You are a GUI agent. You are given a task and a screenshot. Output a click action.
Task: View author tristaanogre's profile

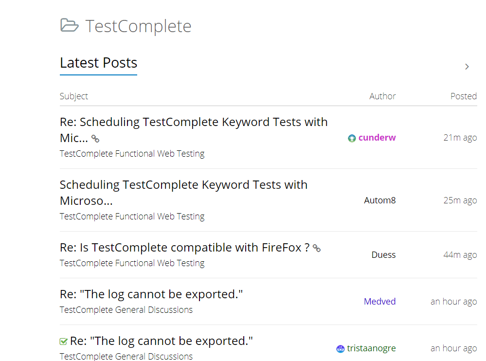371,348
